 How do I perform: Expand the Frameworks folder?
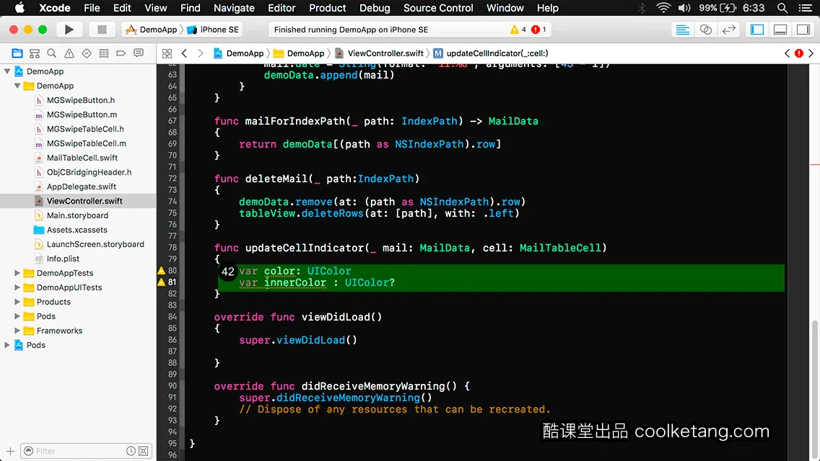pyautogui.click(x=17, y=331)
